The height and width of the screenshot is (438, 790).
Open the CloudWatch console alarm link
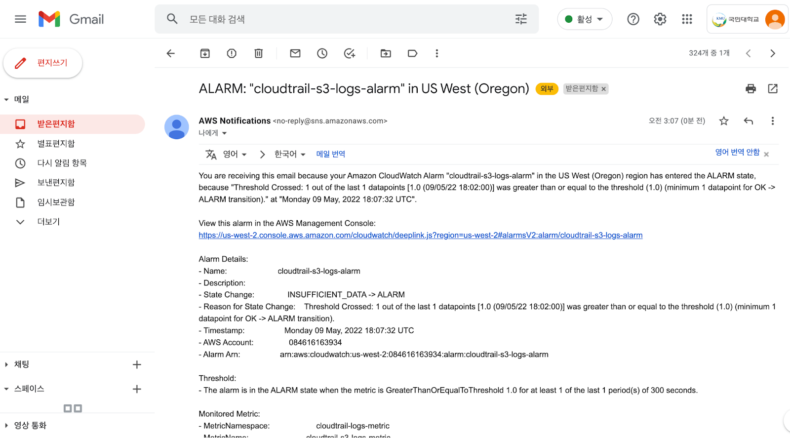pos(421,236)
